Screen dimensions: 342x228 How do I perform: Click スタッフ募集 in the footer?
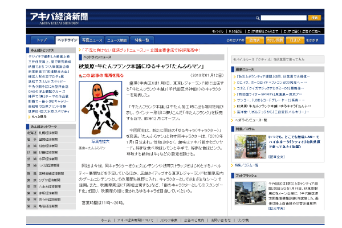pyautogui.click(x=169, y=220)
